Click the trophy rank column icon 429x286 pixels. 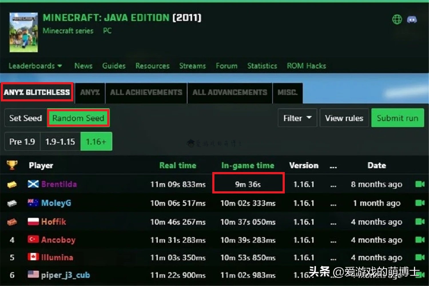pyautogui.click(x=12, y=165)
